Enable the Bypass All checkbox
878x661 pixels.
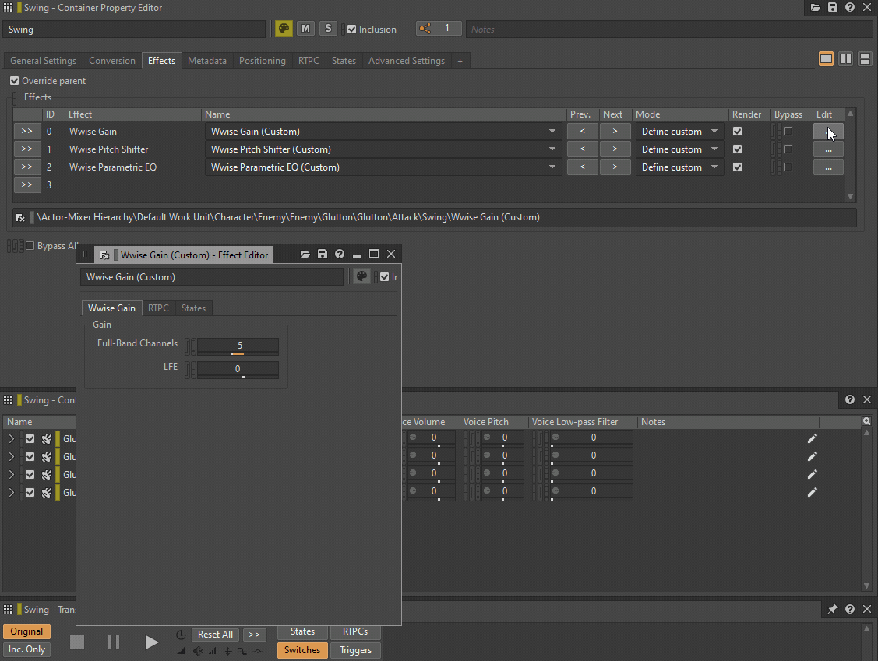tap(30, 246)
